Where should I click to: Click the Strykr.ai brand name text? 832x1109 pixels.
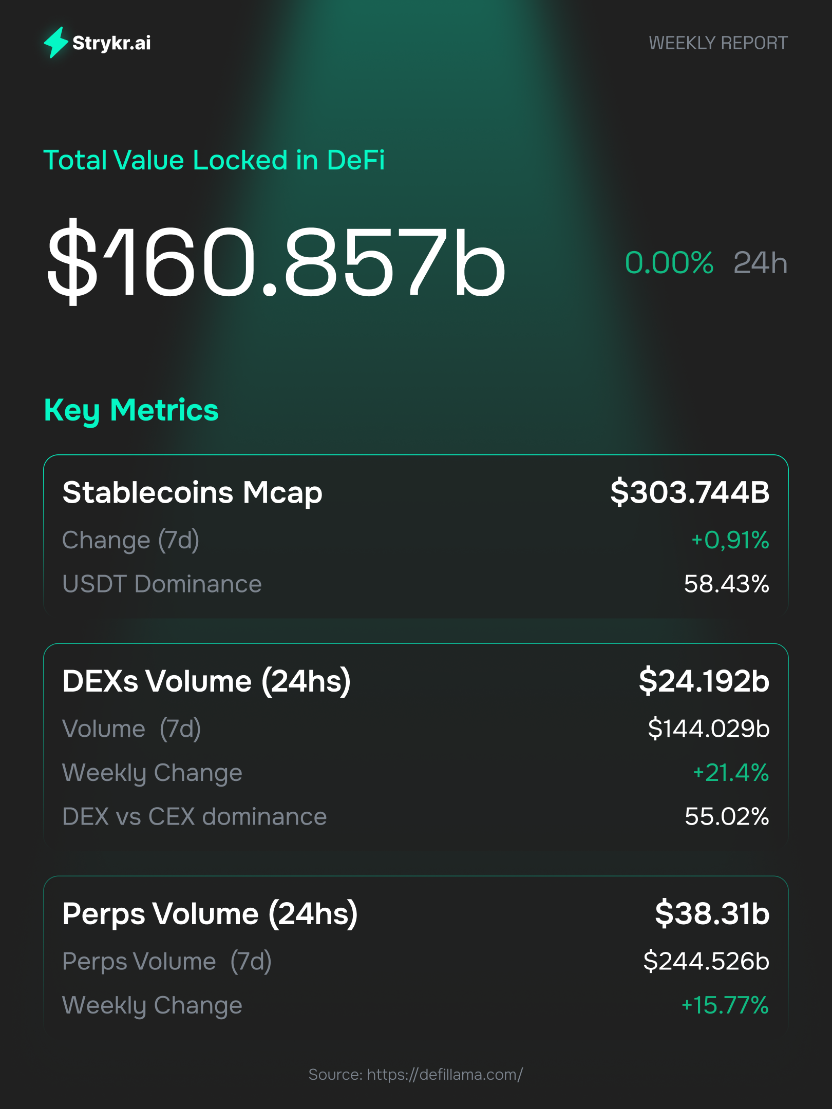point(111,43)
